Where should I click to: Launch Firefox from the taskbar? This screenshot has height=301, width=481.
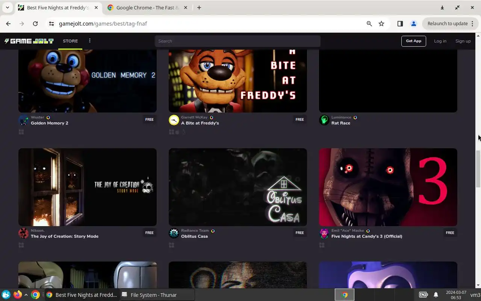point(17,295)
